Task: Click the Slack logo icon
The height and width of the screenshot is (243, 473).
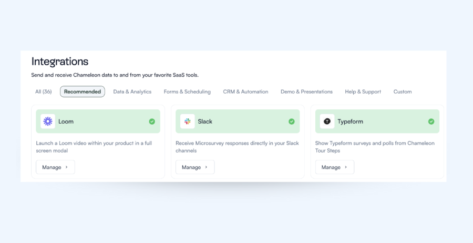Action: tap(188, 121)
